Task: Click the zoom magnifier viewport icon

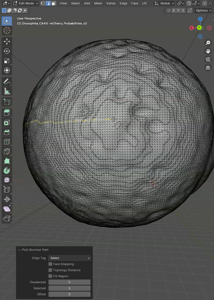Action: (208, 43)
